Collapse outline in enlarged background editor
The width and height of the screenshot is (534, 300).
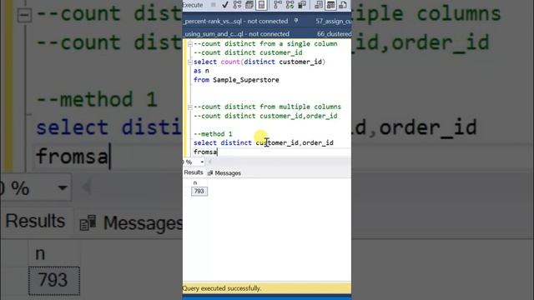pos(24,15)
